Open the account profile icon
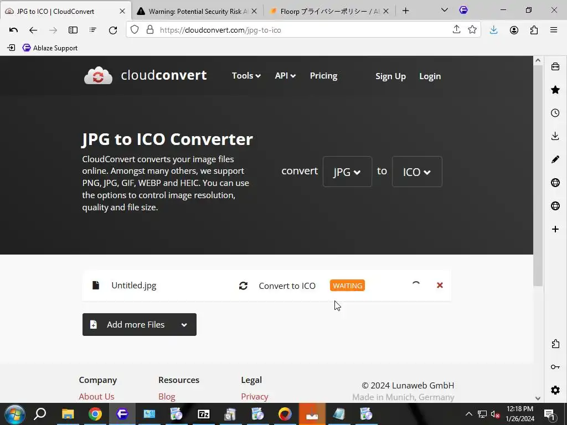The height and width of the screenshot is (425, 567). [514, 30]
